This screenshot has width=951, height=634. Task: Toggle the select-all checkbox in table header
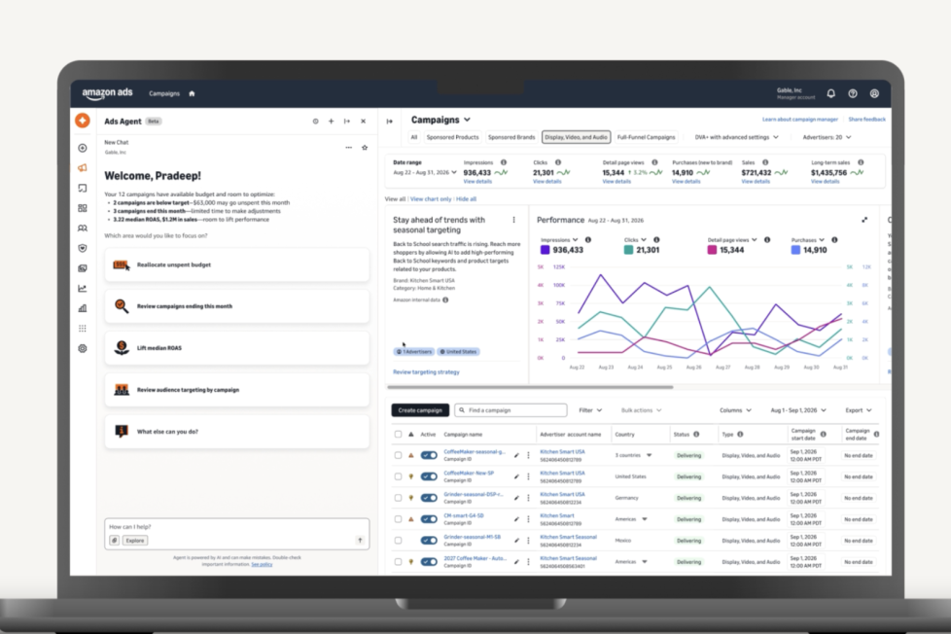click(398, 434)
